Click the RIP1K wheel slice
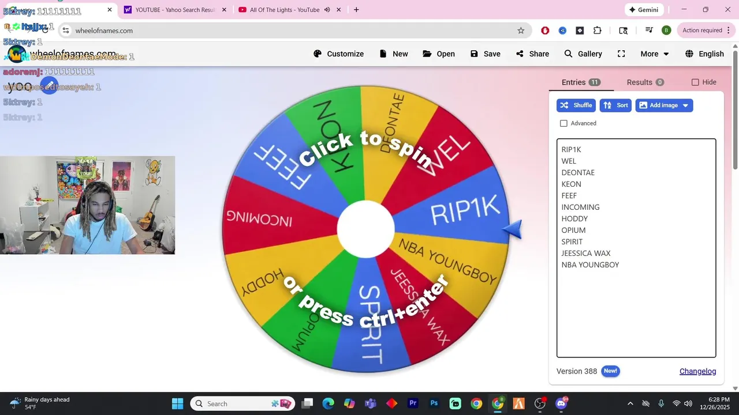 [x=465, y=210]
